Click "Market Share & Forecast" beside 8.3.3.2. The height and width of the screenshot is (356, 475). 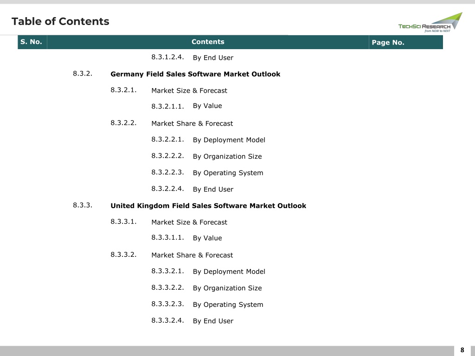click(x=192, y=255)
